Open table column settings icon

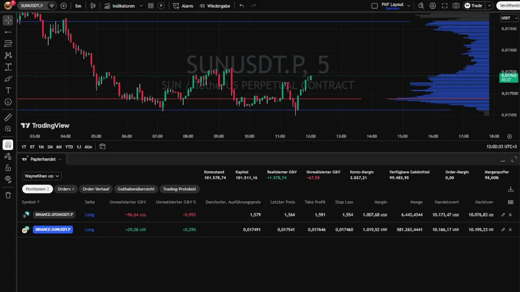[x=511, y=202]
